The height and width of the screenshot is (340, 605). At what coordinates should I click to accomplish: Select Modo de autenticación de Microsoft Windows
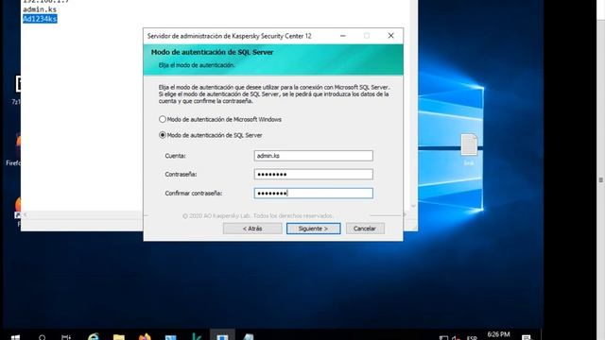220,120
